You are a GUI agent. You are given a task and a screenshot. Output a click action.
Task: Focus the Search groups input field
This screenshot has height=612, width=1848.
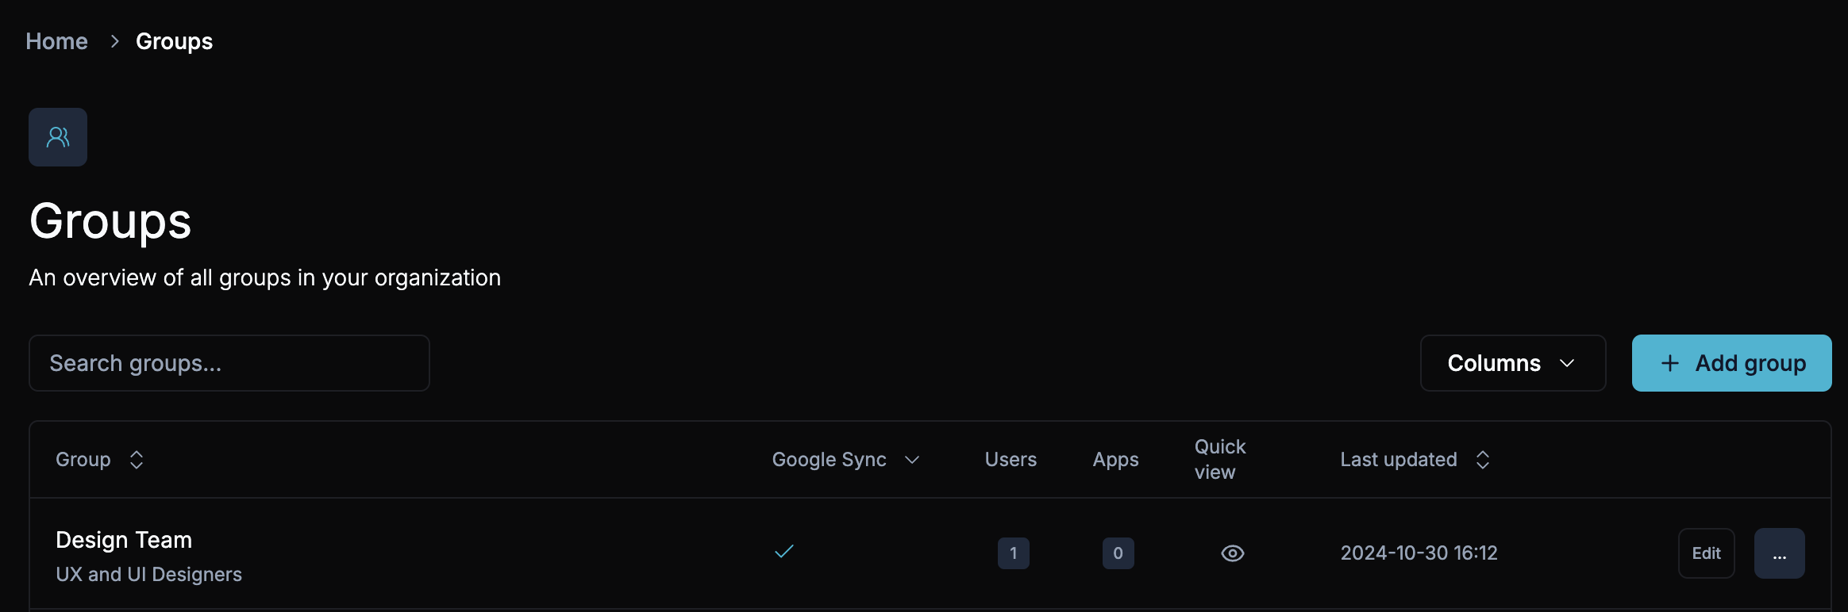coord(229,363)
